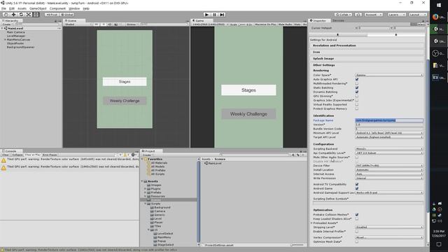
Task: Open the Account dropdown
Action: [373, 15]
